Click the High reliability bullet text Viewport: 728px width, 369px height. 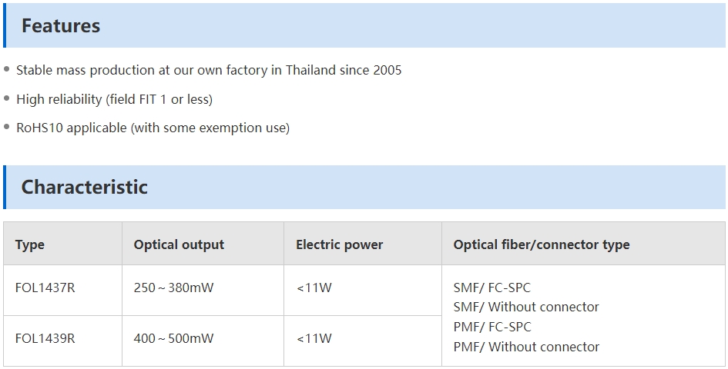click(114, 99)
